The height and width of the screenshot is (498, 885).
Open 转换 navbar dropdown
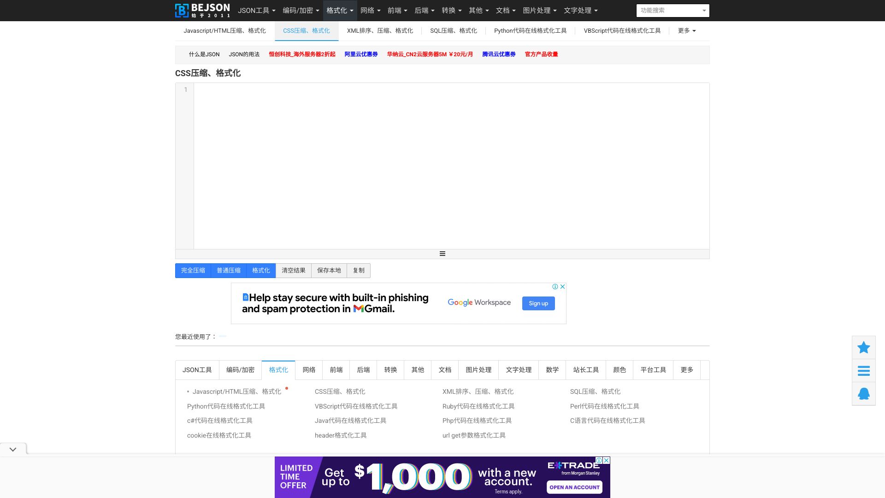(x=452, y=10)
